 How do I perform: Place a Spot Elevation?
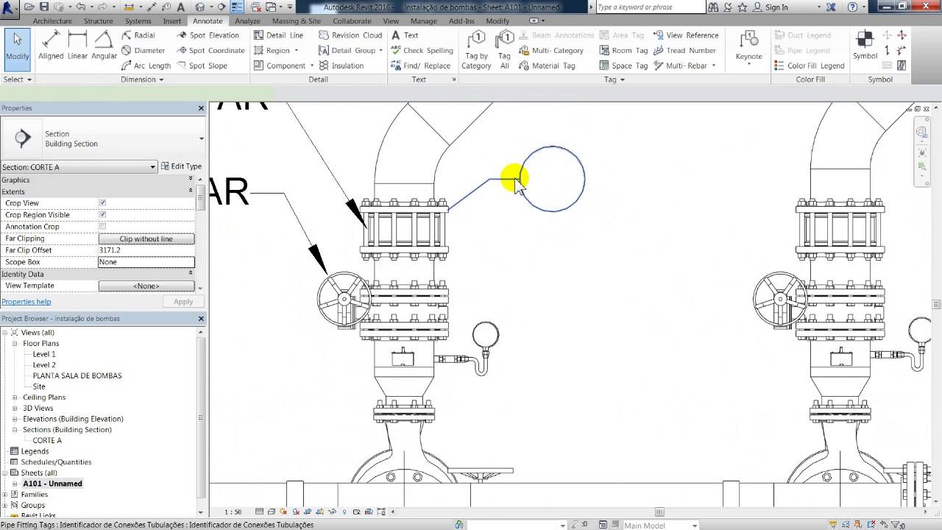[x=208, y=35]
